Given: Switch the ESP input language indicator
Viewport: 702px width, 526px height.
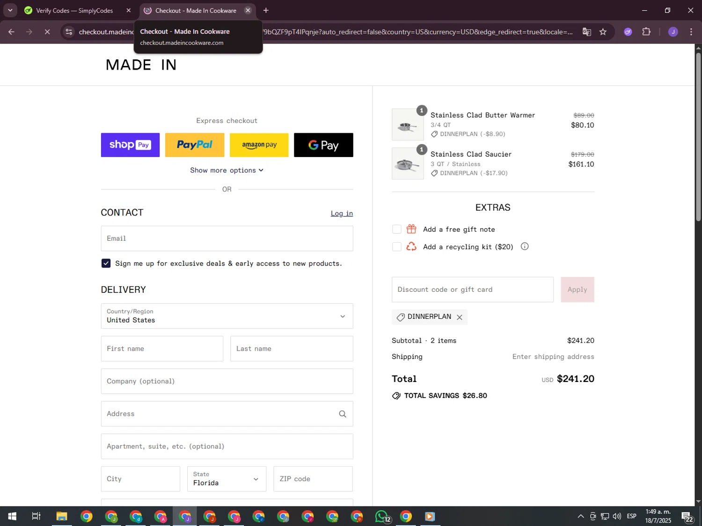Looking at the screenshot, I should [632, 516].
